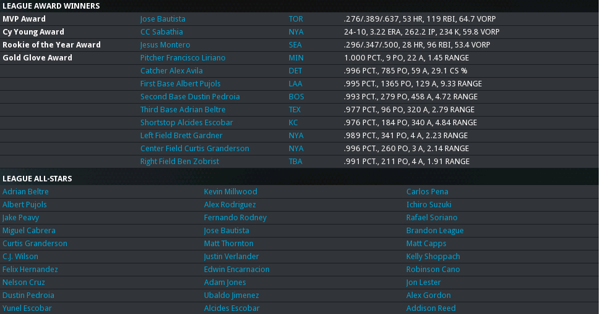Screen dimensions: 600x314
Task: Open All-Star Miguel Cabrera's page
Action: [x=28, y=231]
